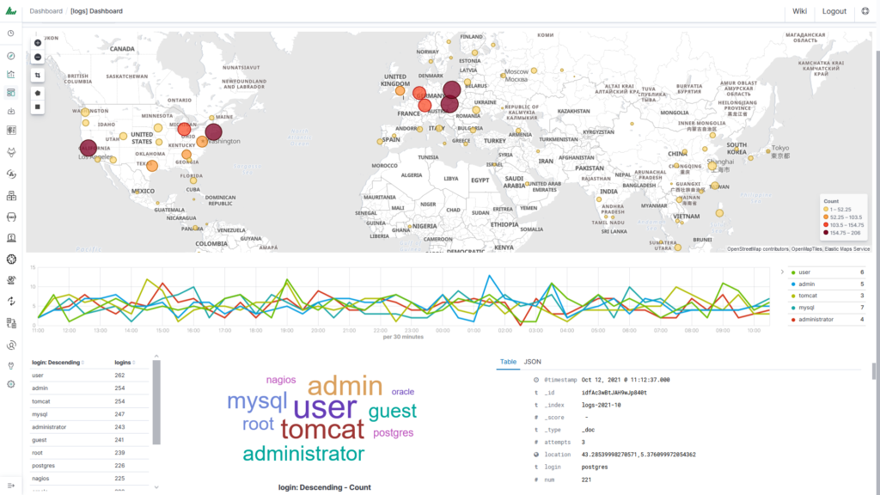Image resolution: width=880 pixels, height=495 pixels.
Task: Switch to the JSON tab
Action: pos(533,363)
